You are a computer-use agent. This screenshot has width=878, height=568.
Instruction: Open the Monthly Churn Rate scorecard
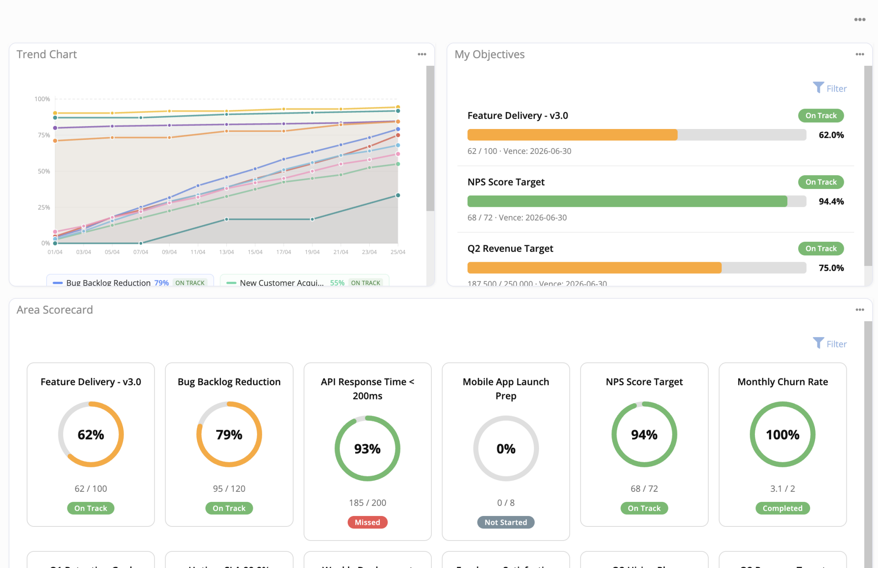[x=782, y=382]
